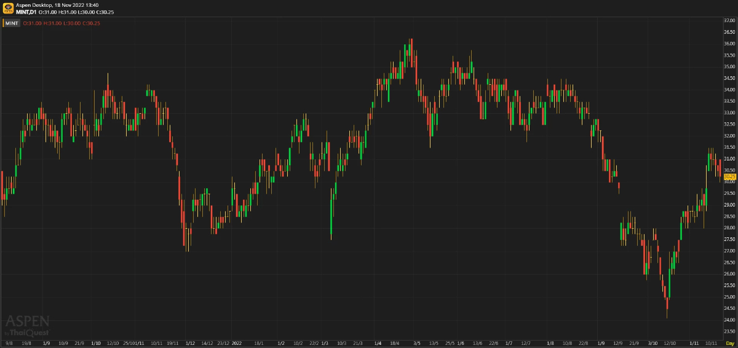Screen dimensions: 738x348
Task: Select the MINT symbol label on the chart
Action: (x=12, y=23)
